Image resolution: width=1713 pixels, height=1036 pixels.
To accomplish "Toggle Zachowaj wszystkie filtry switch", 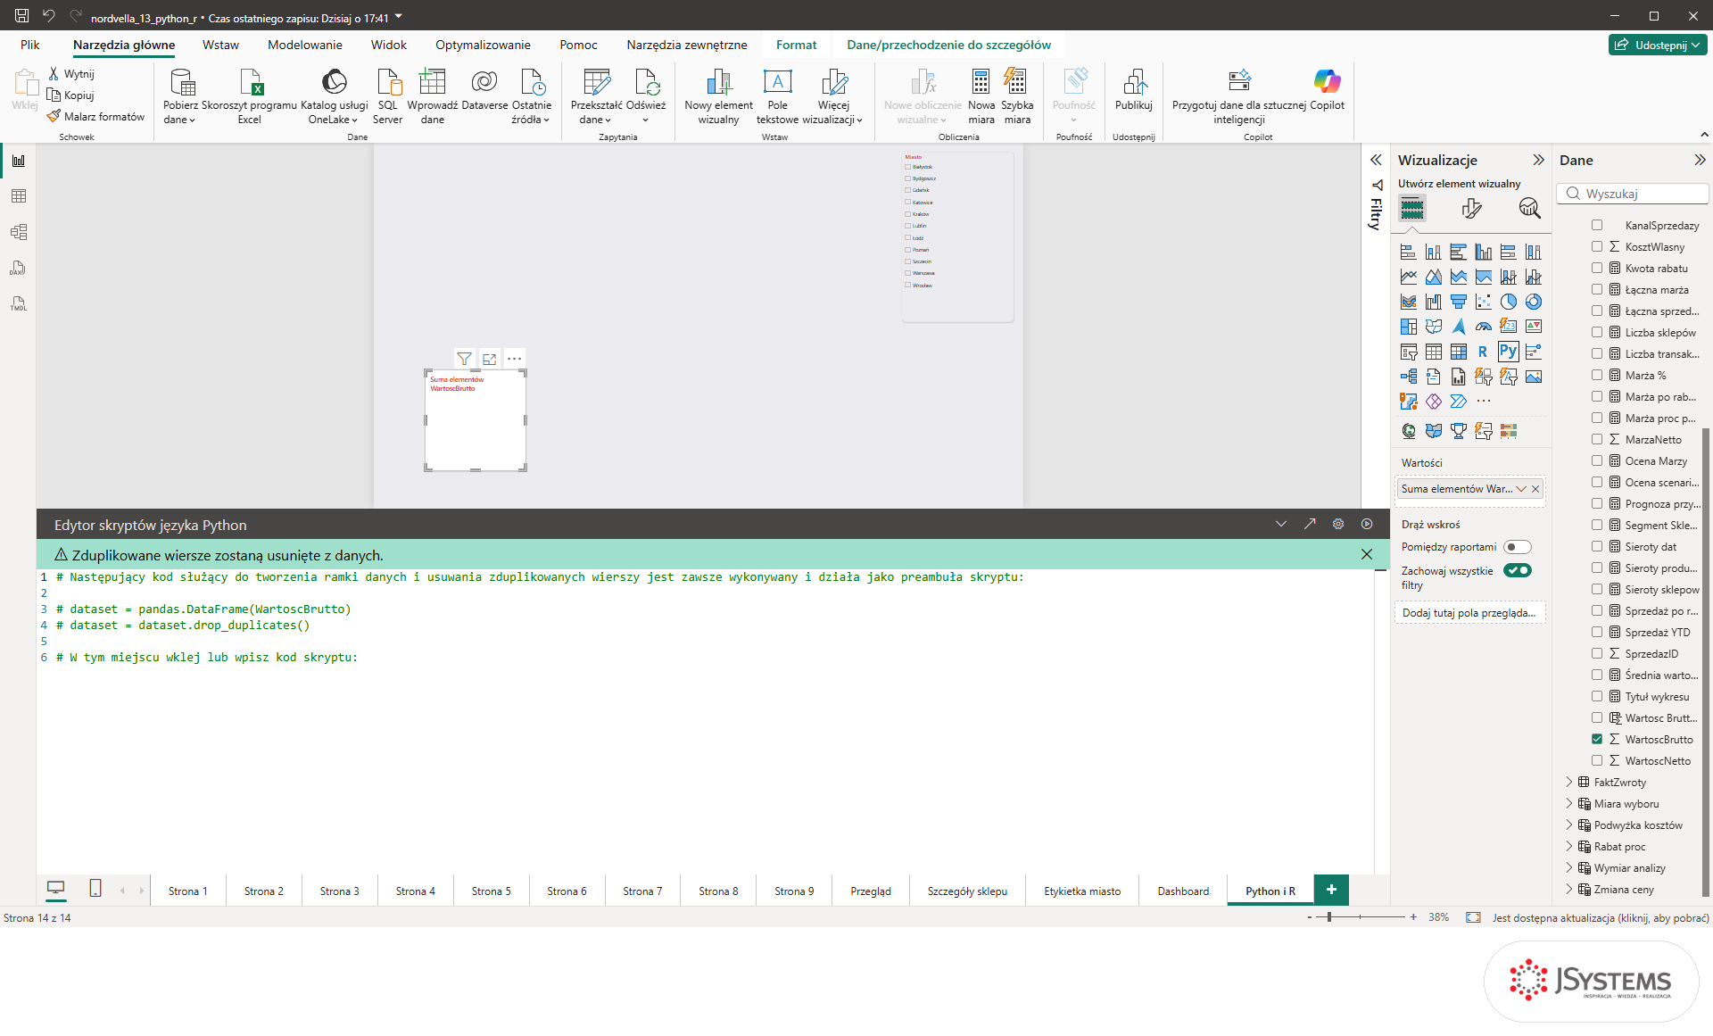I will pyautogui.click(x=1517, y=570).
